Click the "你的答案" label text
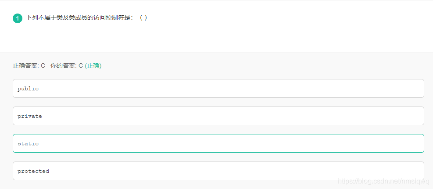 63,65
